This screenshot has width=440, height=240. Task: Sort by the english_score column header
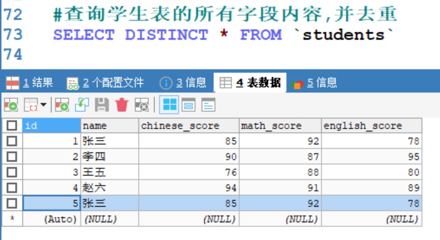pyautogui.click(x=372, y=126)
